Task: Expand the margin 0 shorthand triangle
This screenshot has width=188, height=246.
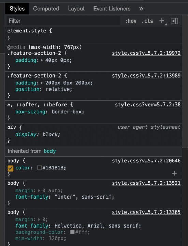Action: (x=39, y=219)
